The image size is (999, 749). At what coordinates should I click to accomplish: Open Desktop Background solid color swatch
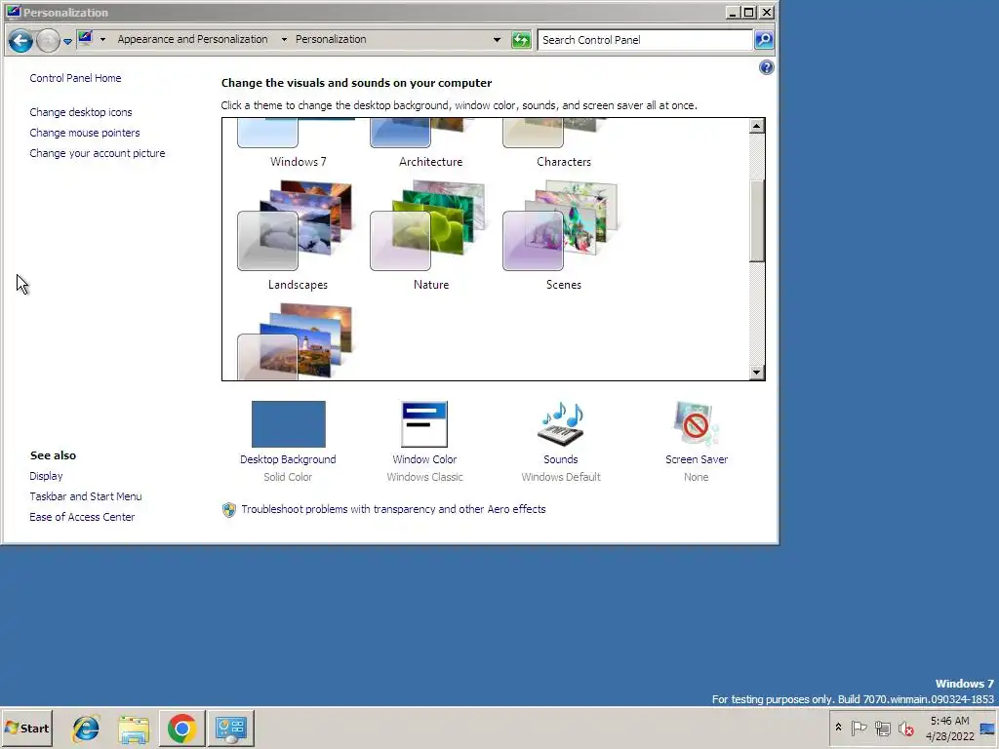[289, 424]
